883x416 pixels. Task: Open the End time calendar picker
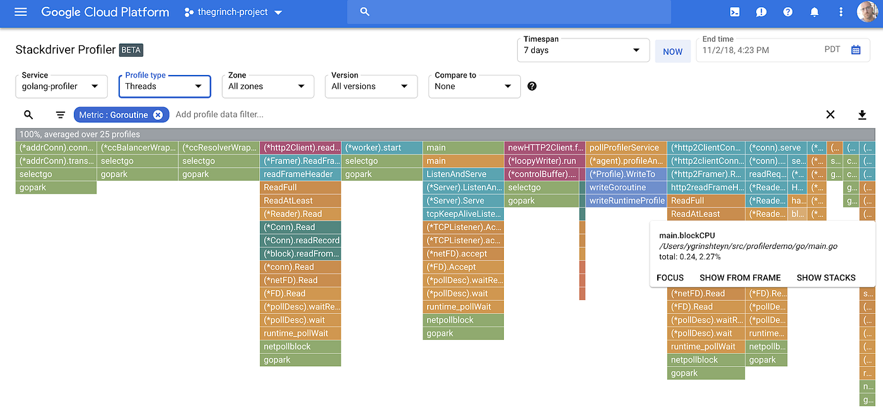pyautogui.click(x=856, y=49)
